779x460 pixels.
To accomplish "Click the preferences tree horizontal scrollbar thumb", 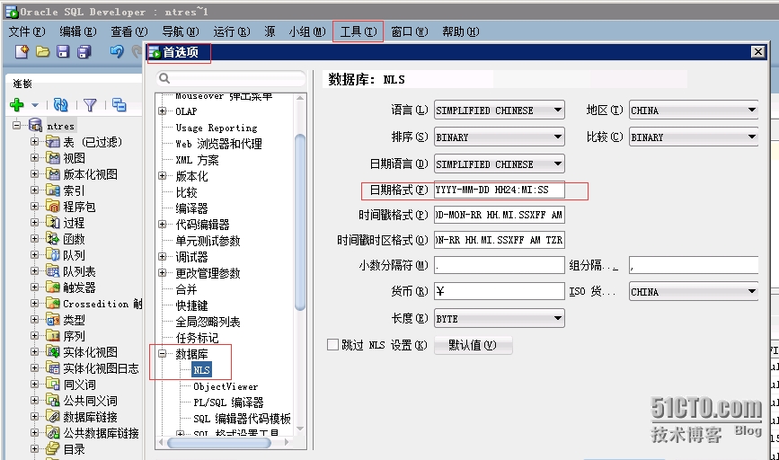I will pos(219,442).
